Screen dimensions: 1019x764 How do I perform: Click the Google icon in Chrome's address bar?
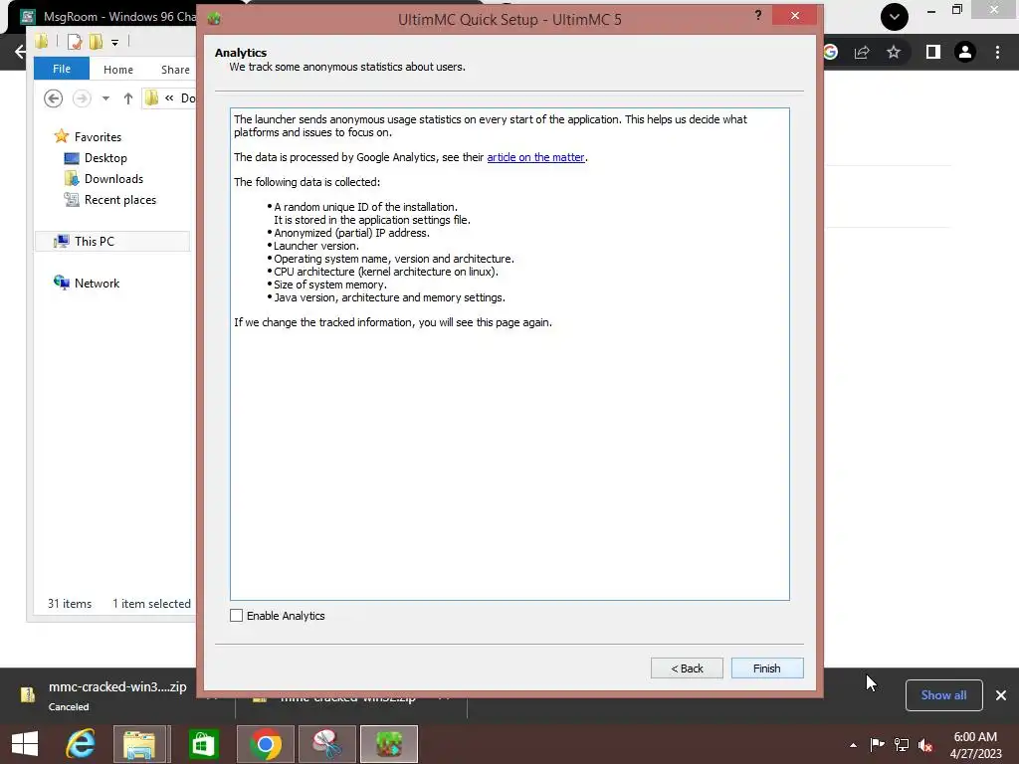coord(831,52)
